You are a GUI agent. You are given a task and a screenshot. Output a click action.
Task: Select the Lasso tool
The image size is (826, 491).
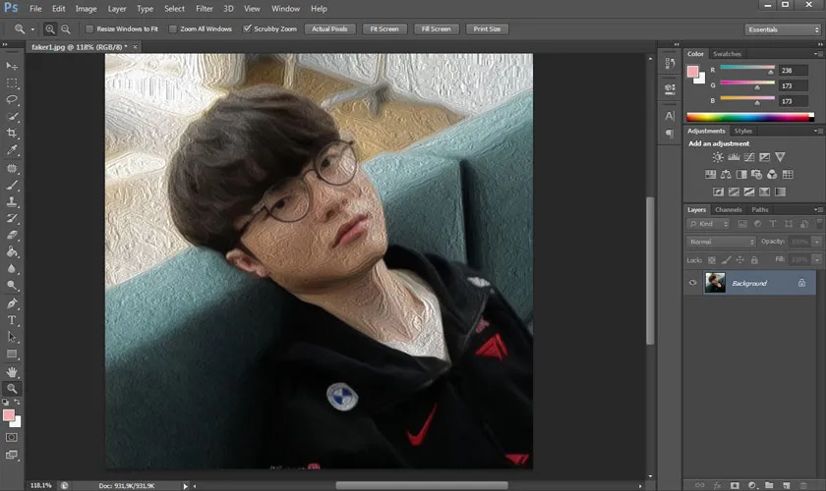pos(12,99)
